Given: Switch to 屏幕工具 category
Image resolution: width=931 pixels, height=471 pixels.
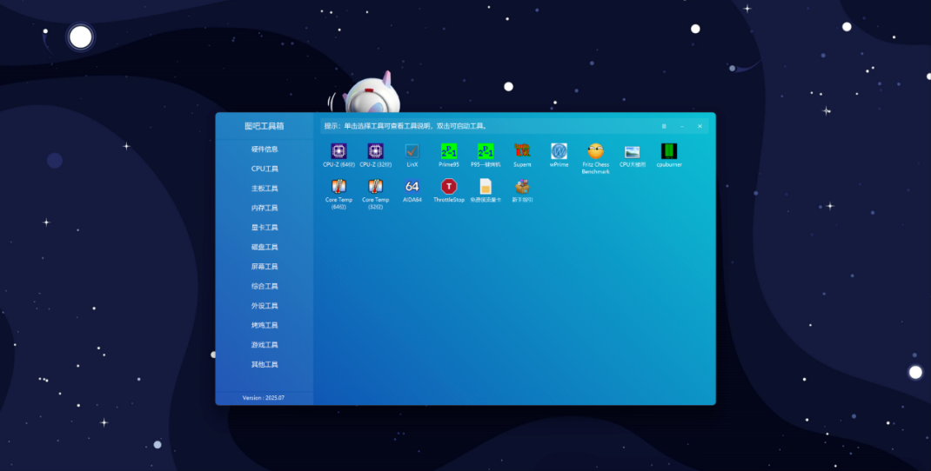Looking at the screenshot, I should (265, 267).
